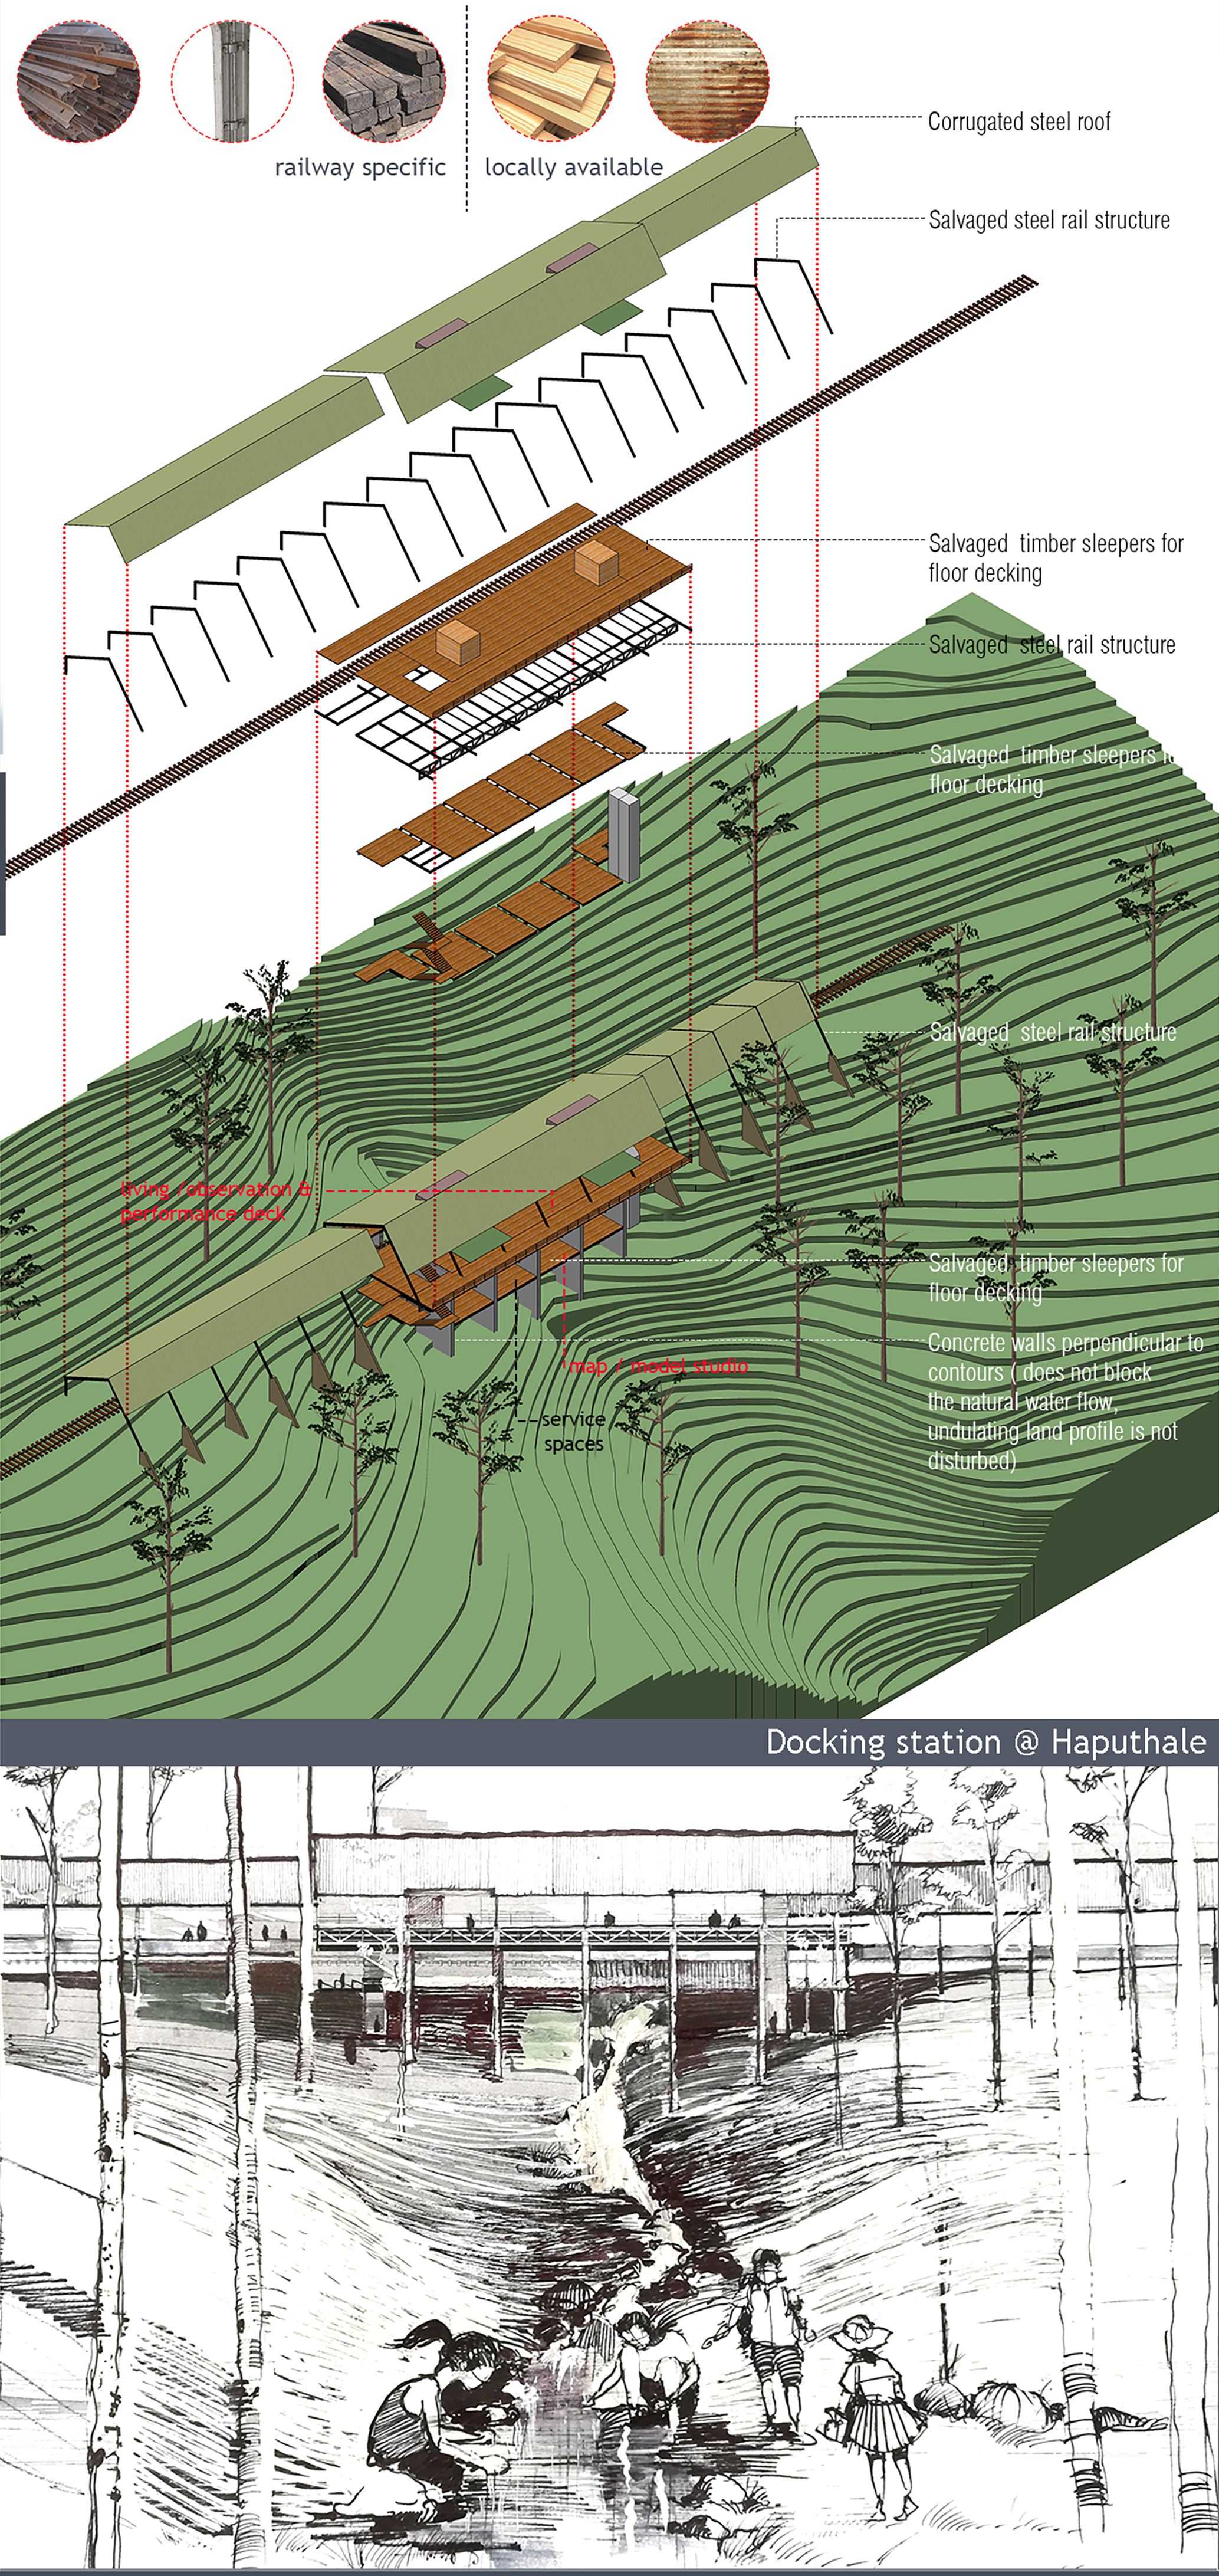Viewport: 1219px width, 2576px height.
Task: Click the timber sleepers stack circle
Action: point(384,80)
